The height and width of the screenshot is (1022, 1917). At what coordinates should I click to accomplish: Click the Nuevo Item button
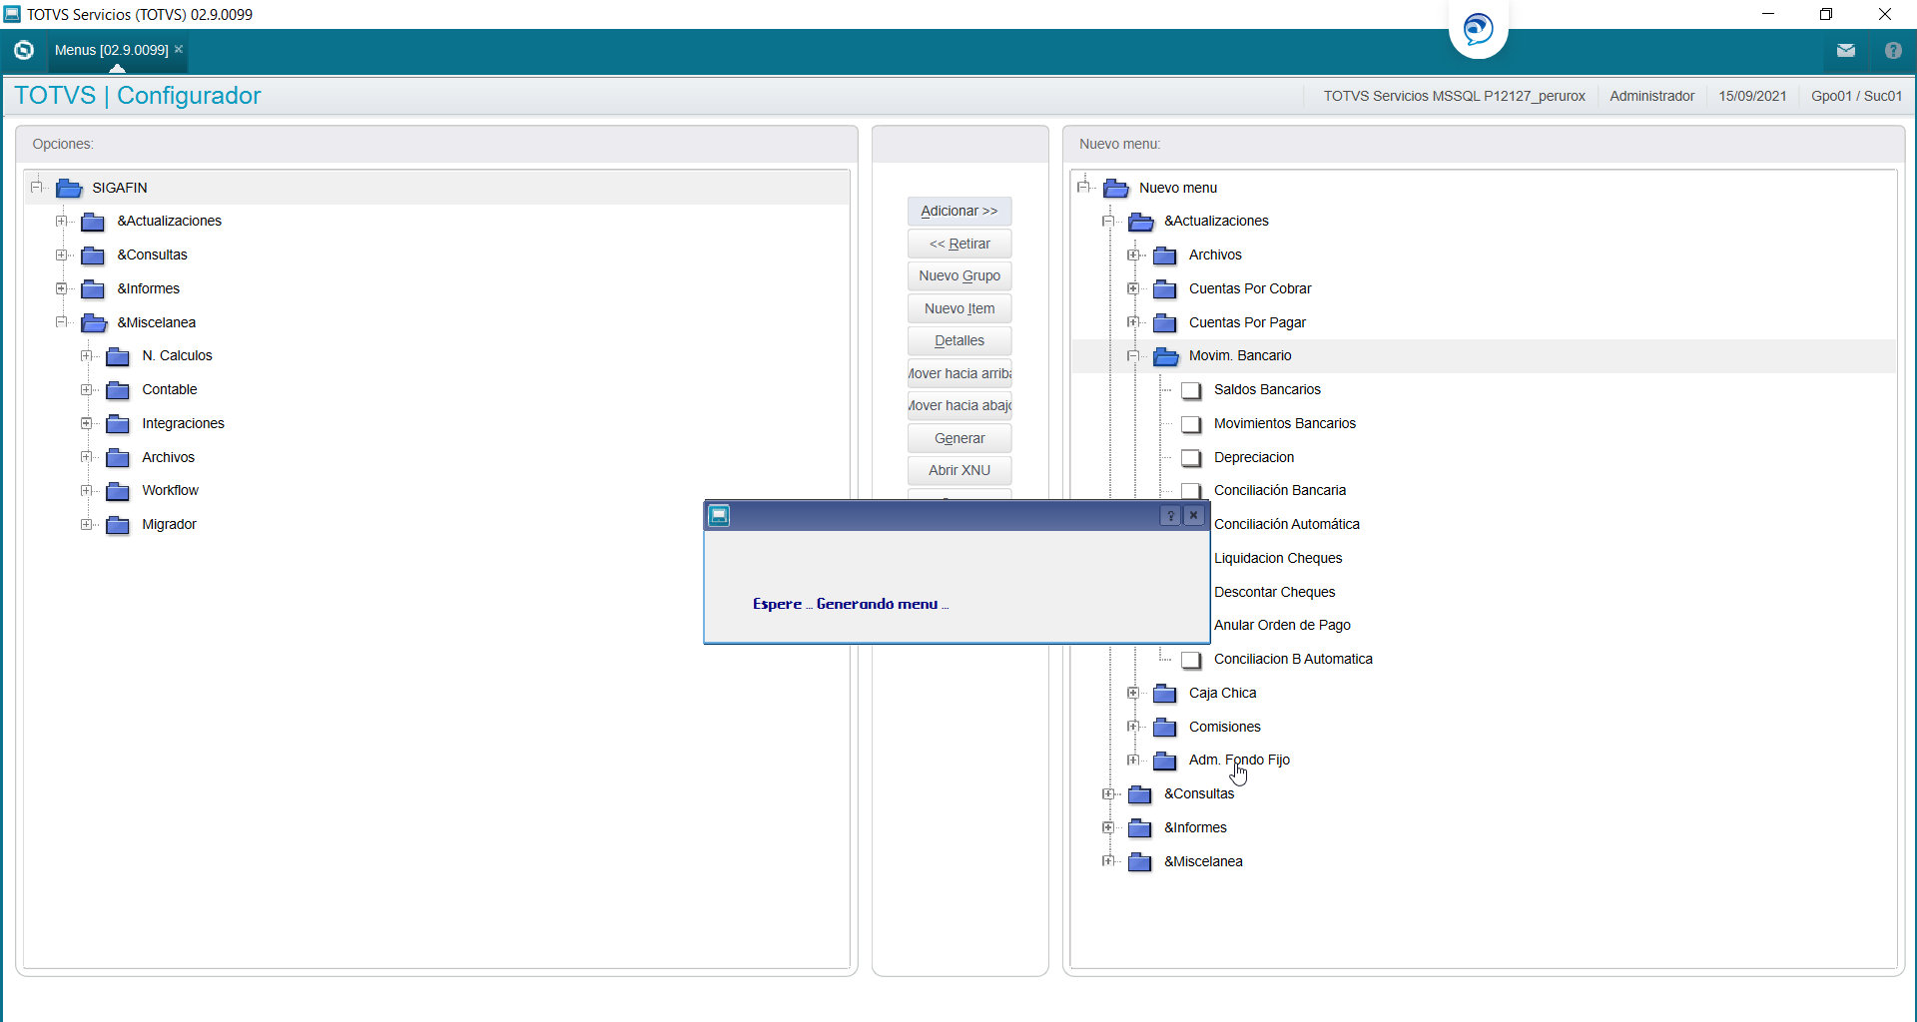[x=959, y=308]
